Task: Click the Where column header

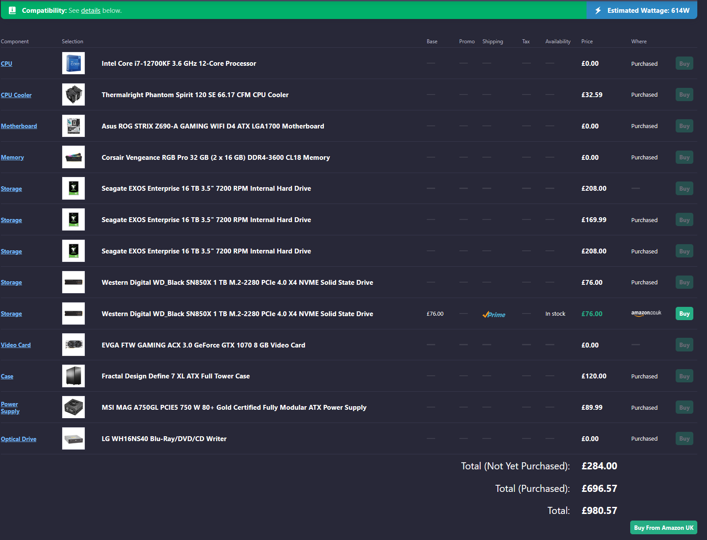Action: click(x=639, y=42)
